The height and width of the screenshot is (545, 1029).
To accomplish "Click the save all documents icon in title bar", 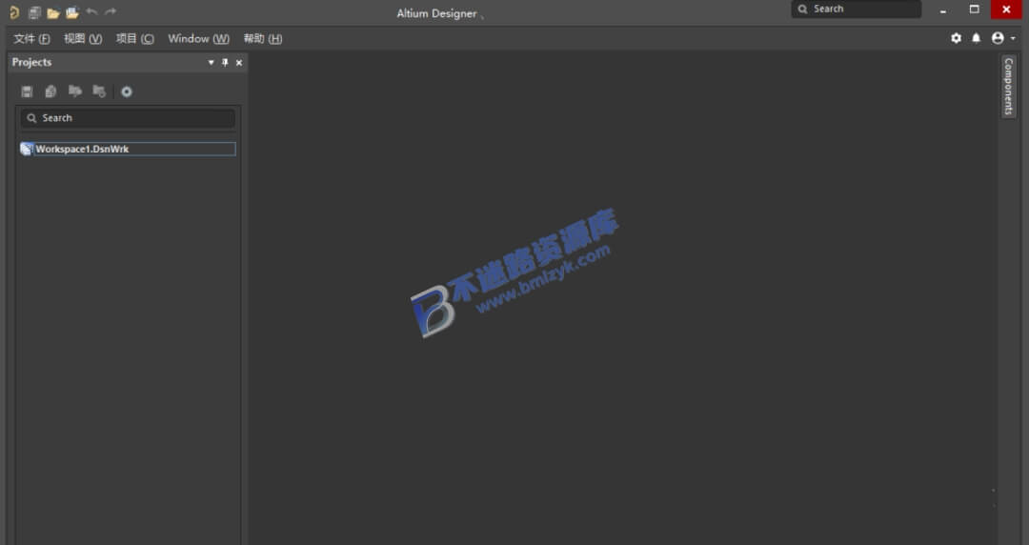I will pos(34,12).
